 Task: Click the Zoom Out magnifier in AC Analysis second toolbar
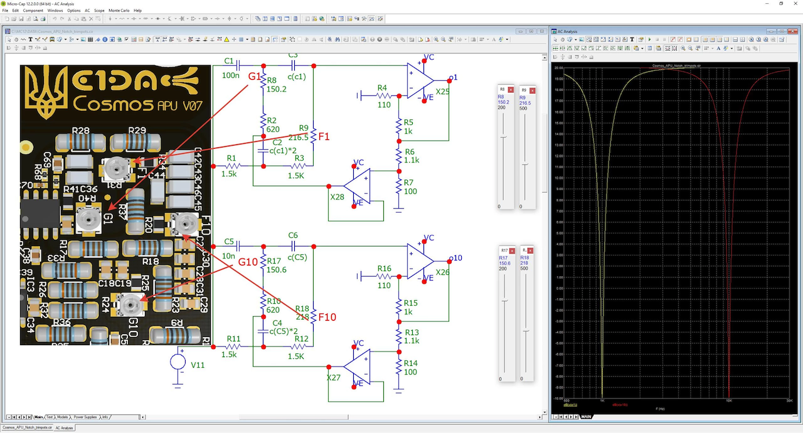(690, 48)
